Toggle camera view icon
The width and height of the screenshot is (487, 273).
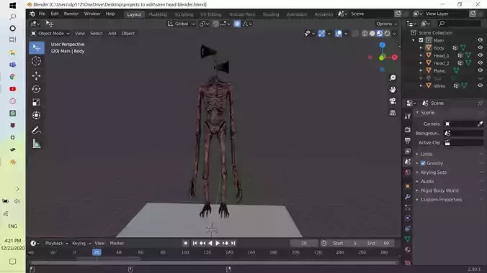(x=393, y=101)
